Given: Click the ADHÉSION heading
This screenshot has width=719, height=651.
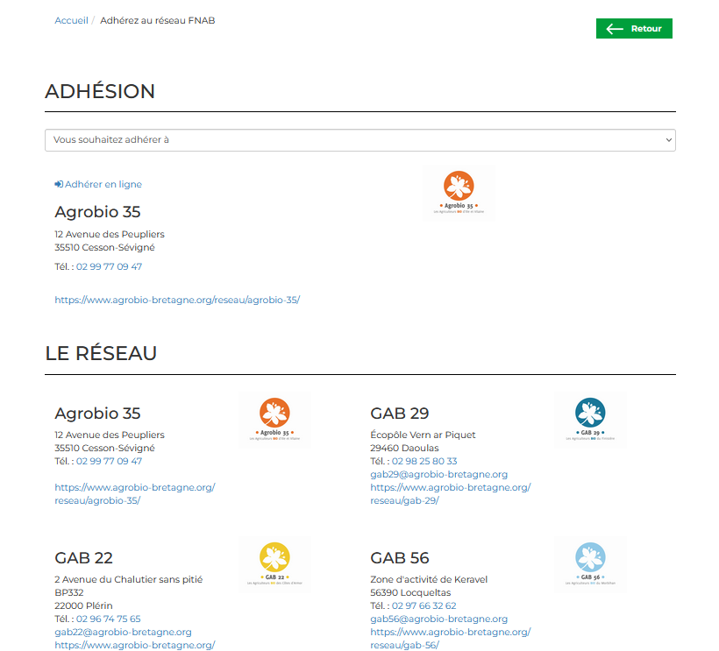Looking at the screenshot, I should tap(100, 91).
